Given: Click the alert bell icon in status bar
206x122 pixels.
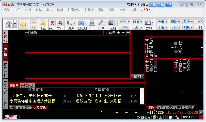Looking at the screenshot, I should coord(161,117).
